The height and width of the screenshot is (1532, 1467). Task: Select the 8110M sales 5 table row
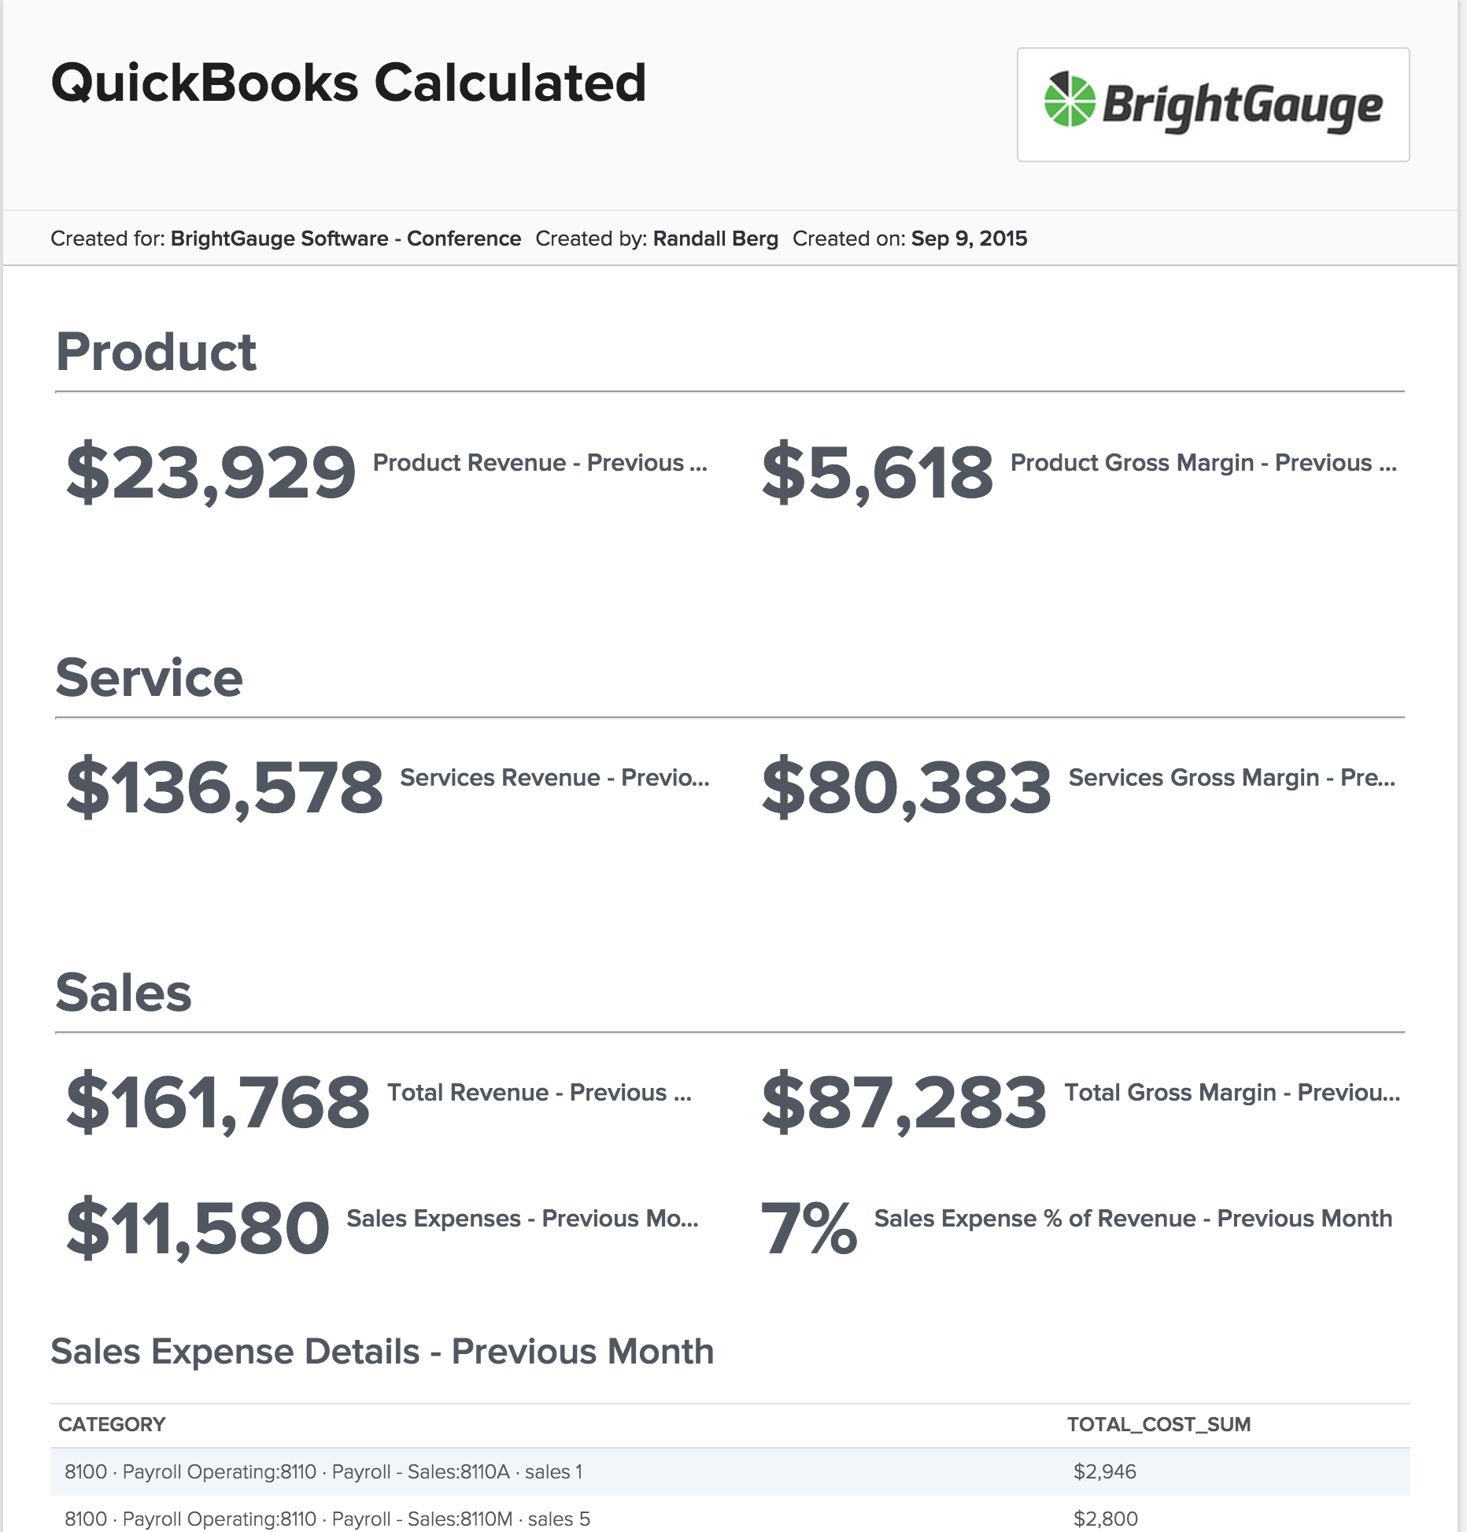[x=730, y=1515]
